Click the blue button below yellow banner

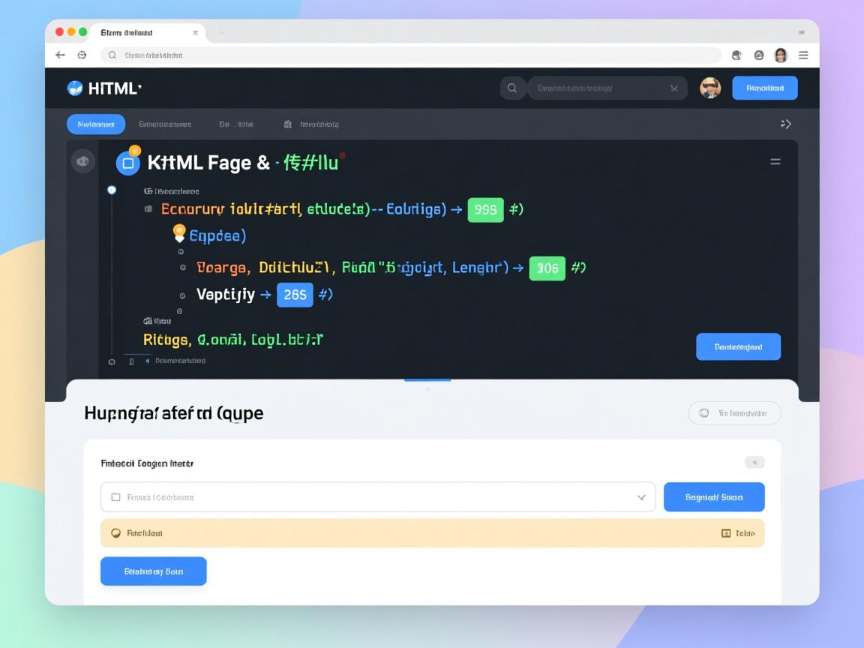click(153, 571)
